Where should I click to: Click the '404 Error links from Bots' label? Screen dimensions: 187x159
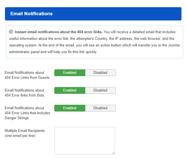tap(25, 95)
